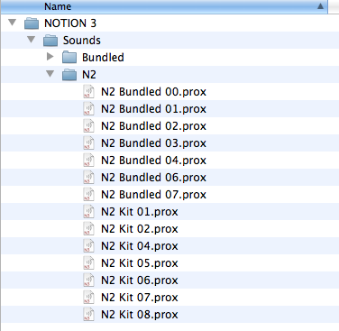The width and height of the screenshot is (339, 331).
Task: Click the N2 Bundled 01.prox file icon
Action: click(88, 108)
